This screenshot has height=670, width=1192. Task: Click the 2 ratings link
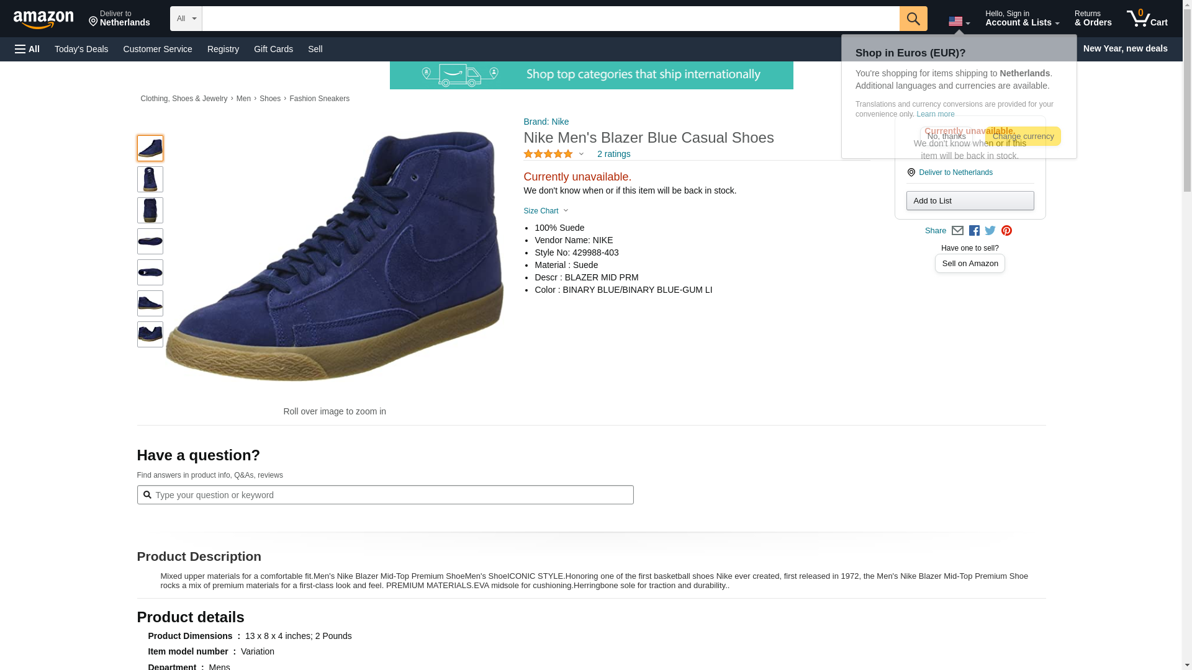613,154
